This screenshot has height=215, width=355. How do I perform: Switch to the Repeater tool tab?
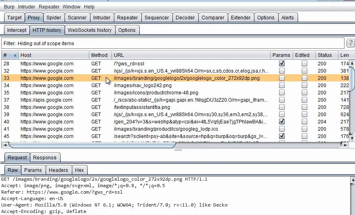coord(128,18)
